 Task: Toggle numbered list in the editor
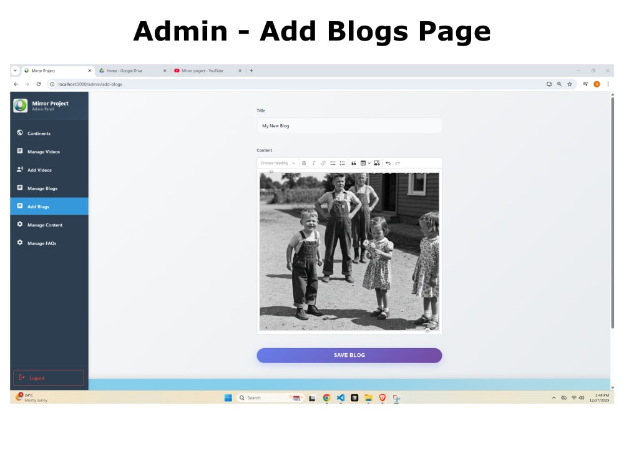click(342, 163)
